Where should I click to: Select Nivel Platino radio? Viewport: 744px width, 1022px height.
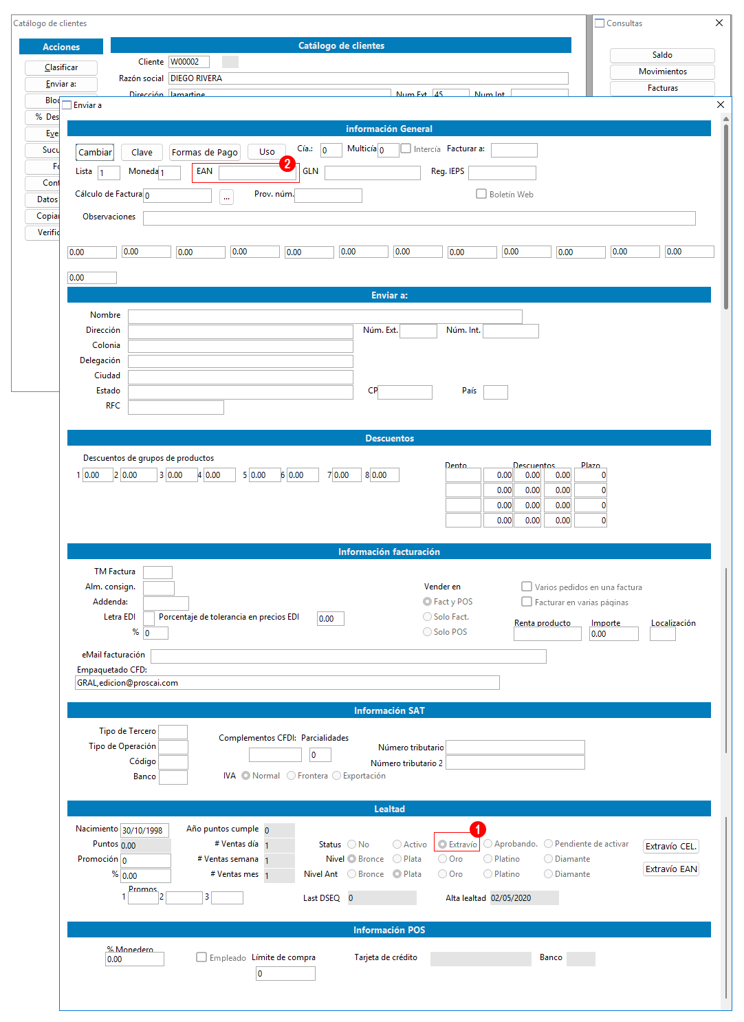coord(488,859)
